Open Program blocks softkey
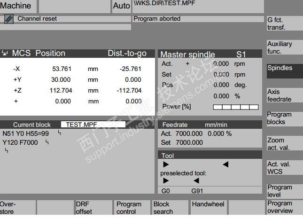The height and width of the screenshot is (219, 303). [285, 118]
